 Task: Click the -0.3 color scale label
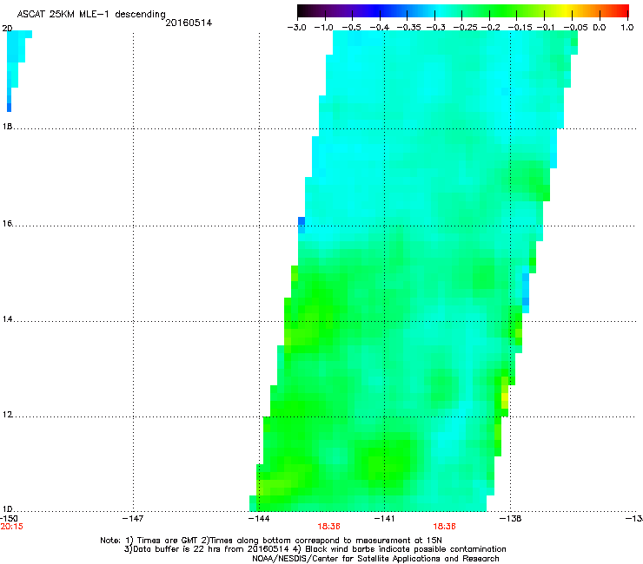click(435, 28)
